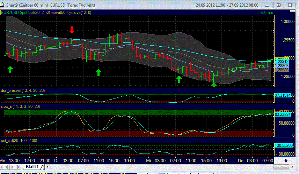299x174 pixels.
Task: Click the Do day label on time axis
Action: coord(241,161)
